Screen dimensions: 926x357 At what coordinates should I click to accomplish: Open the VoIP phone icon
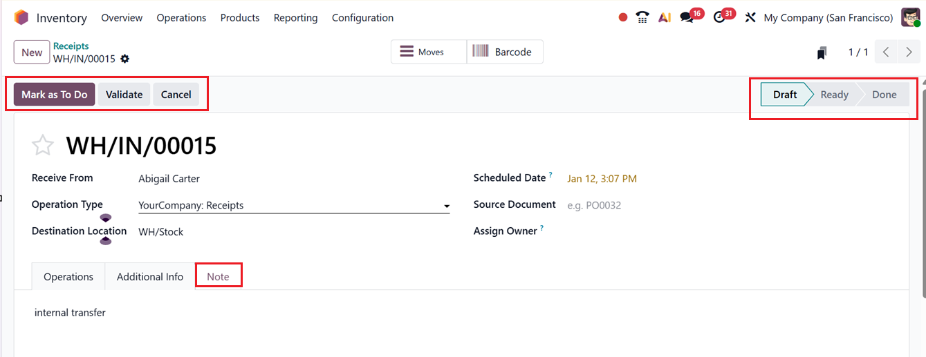tap(642, 18)
